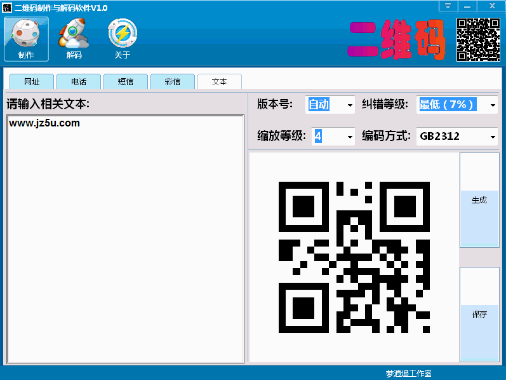Click the small QR code logo in header
This screenshot has width=506, height=380.
478,39
